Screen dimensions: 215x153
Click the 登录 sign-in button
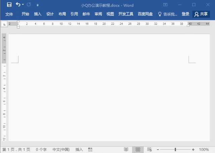(x=185, y=14)
